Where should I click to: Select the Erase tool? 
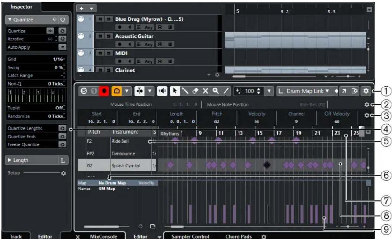(x=195, y=91)
